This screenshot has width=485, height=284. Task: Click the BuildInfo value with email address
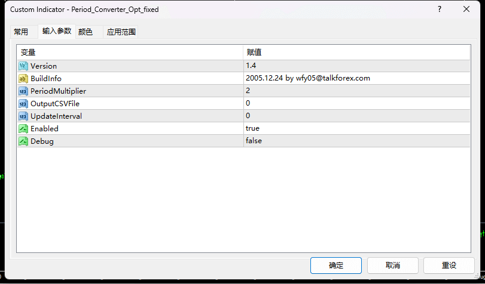308,78
